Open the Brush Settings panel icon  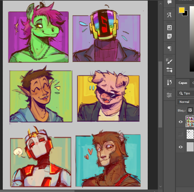click(x=169, y=70)
